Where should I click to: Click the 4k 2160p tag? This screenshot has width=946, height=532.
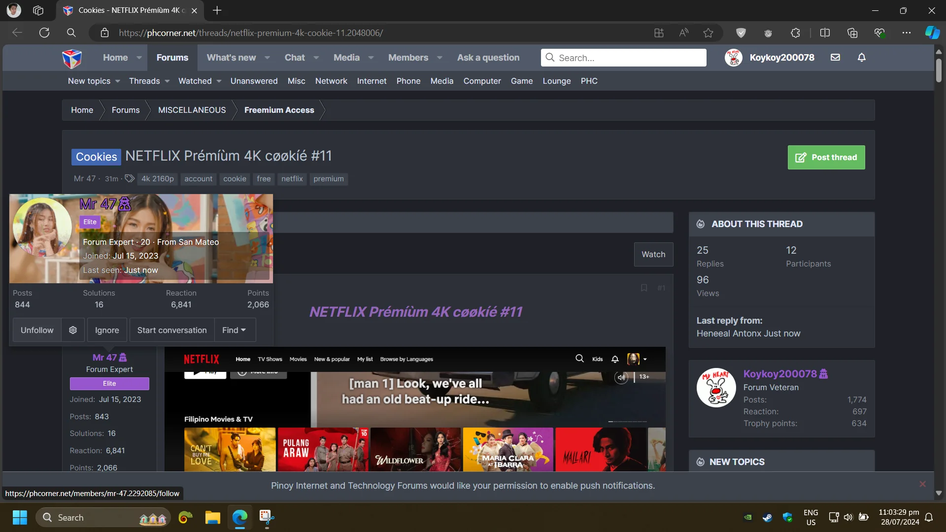(158, 179)
